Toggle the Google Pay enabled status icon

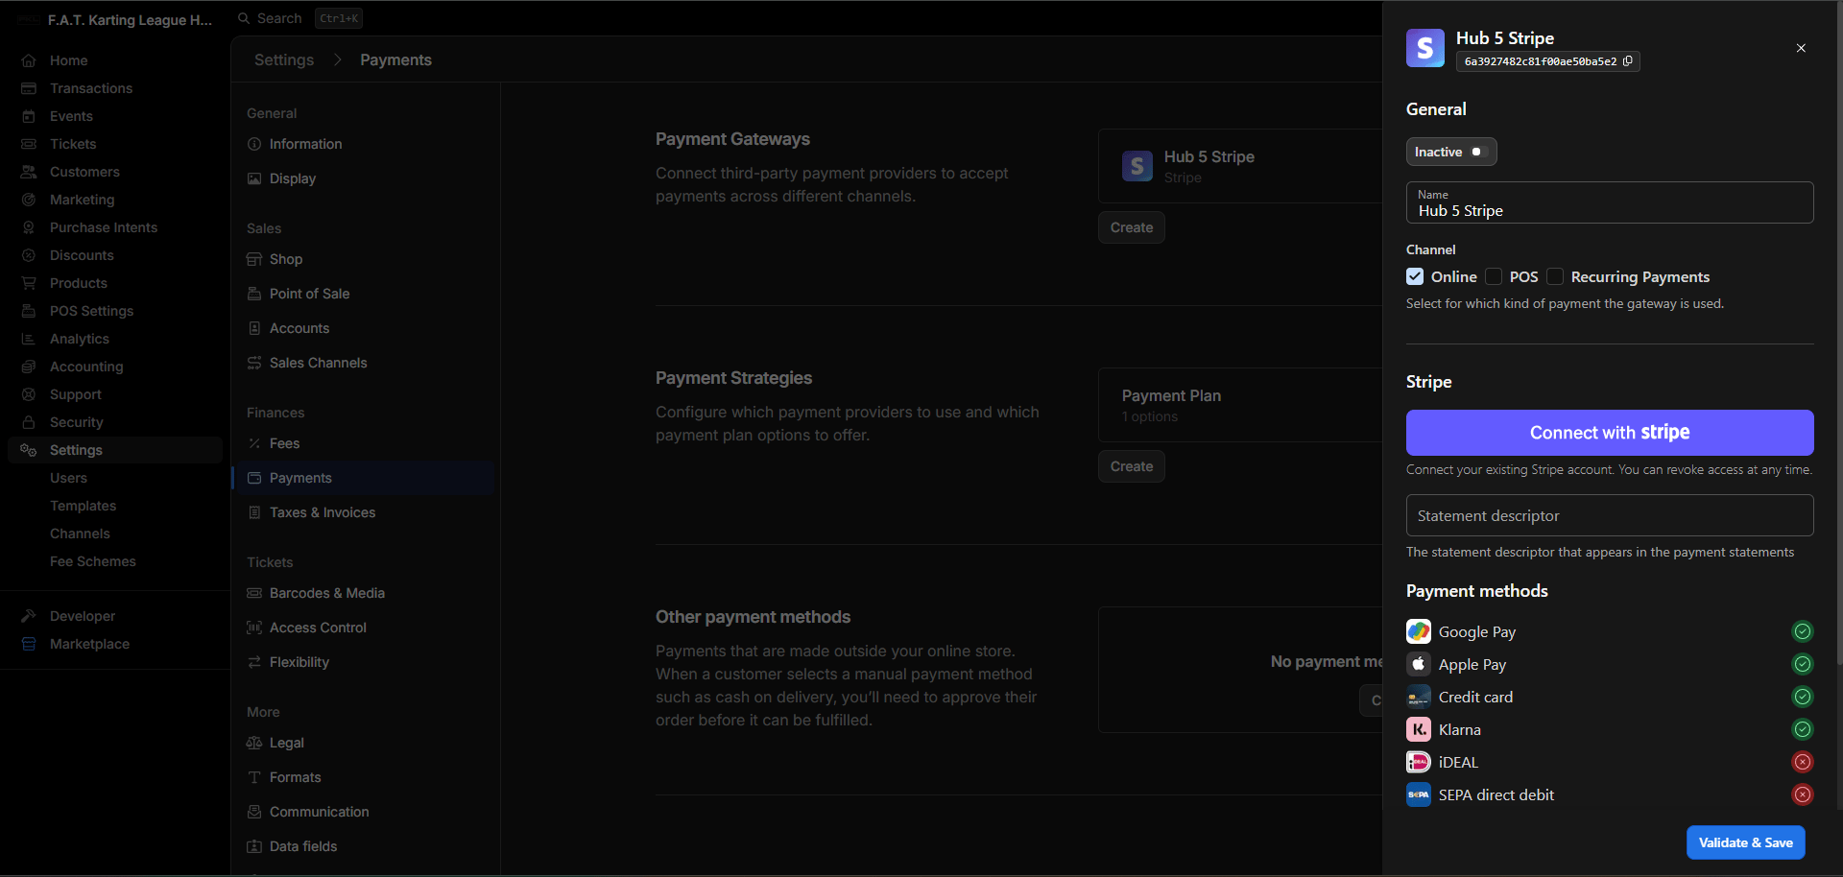(1803, 631)
